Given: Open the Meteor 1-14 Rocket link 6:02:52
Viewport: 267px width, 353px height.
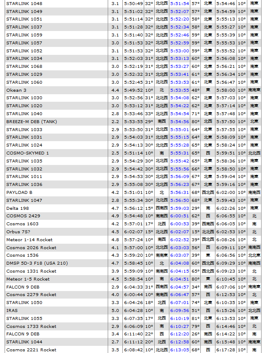Looking at the screenshot, I should 179,240.
